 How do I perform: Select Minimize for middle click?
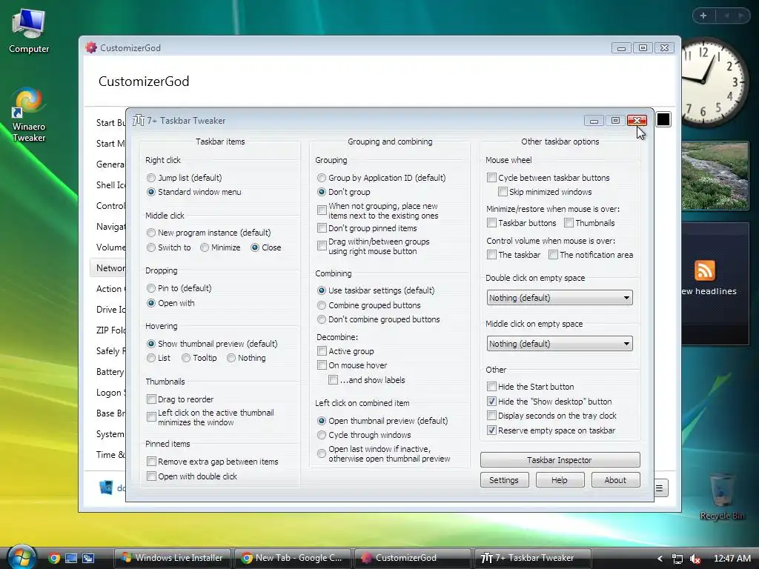220,247
